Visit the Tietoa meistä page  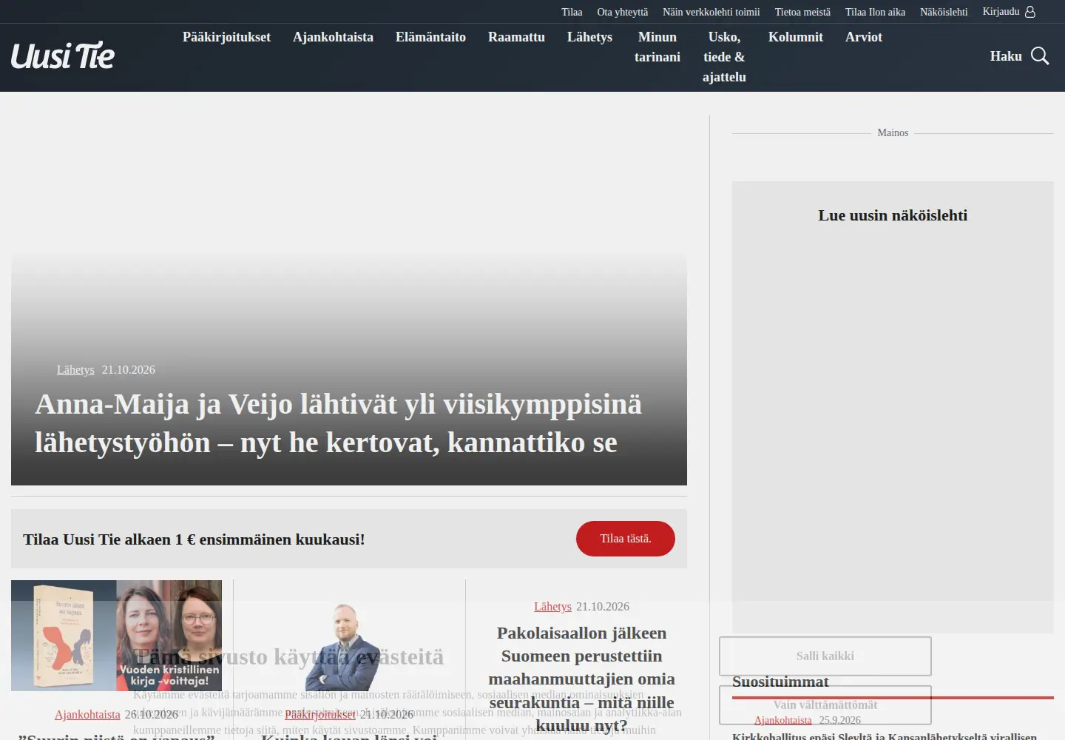802,12
